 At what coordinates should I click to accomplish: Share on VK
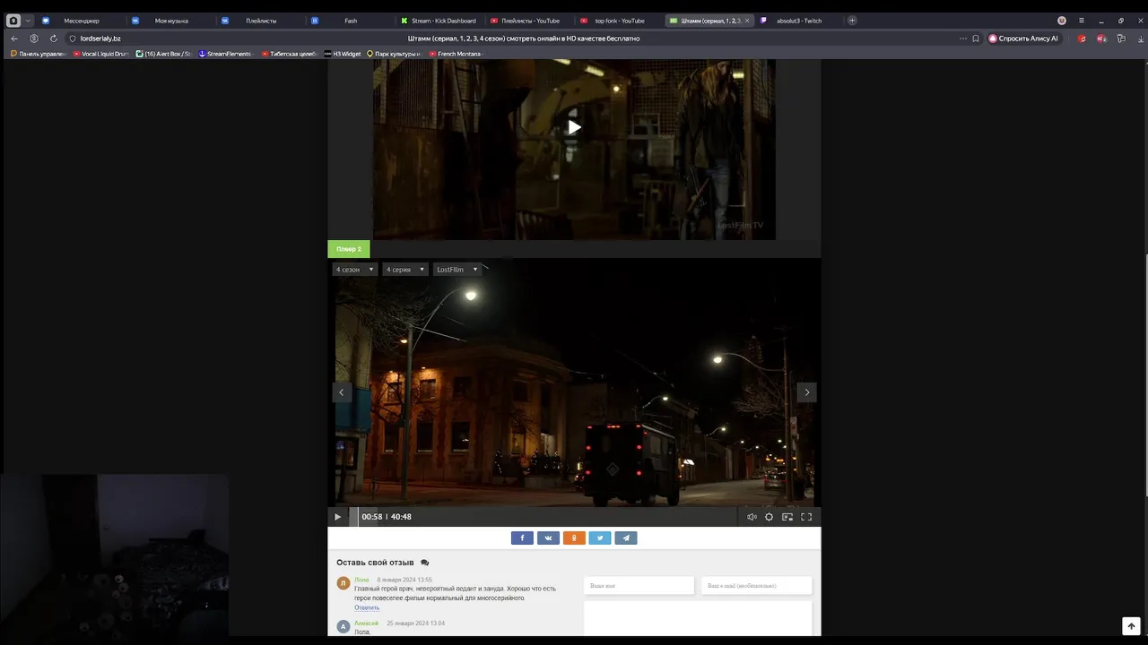coord(548,538)
